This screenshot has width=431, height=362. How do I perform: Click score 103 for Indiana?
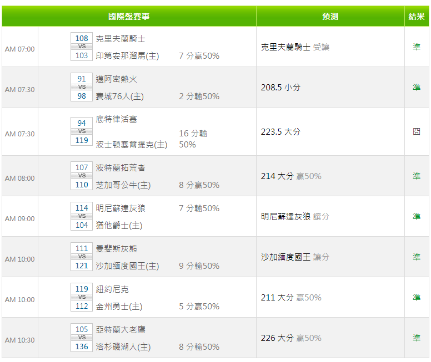click(82, 55)
